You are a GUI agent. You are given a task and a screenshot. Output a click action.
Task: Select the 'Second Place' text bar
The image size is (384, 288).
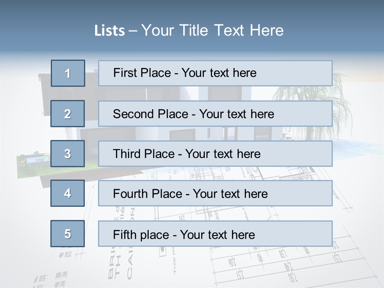coord(215,114)
